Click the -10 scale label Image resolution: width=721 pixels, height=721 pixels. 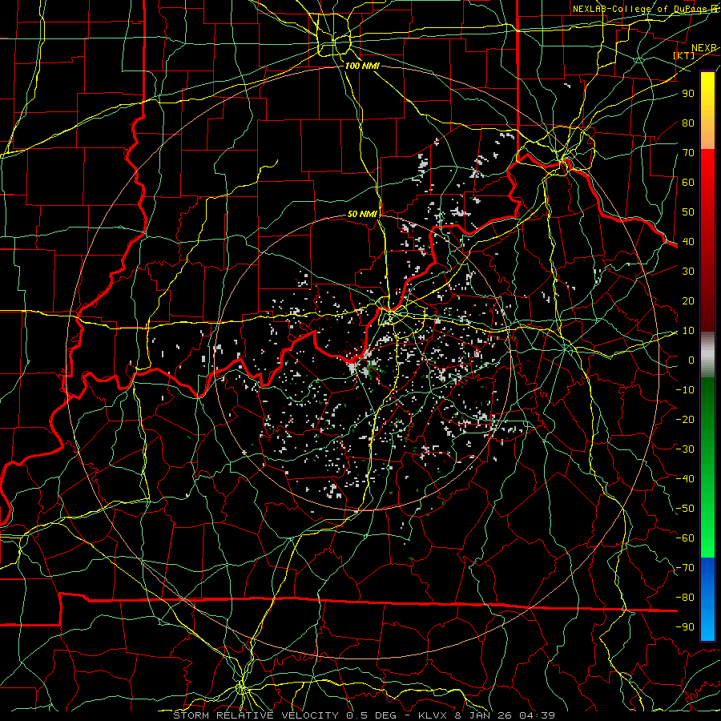coord(685,390)
